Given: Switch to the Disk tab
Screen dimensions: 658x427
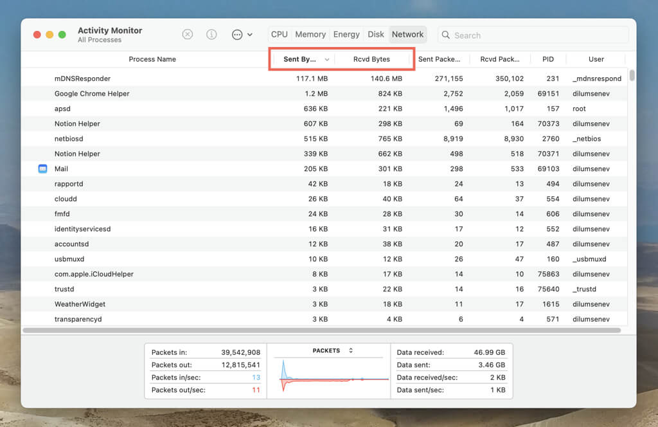Looking at the screenshot, I should pos(375,35).
